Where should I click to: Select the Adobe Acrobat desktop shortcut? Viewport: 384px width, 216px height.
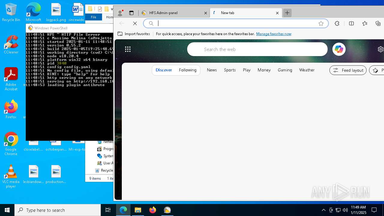(x=11, y=79)
